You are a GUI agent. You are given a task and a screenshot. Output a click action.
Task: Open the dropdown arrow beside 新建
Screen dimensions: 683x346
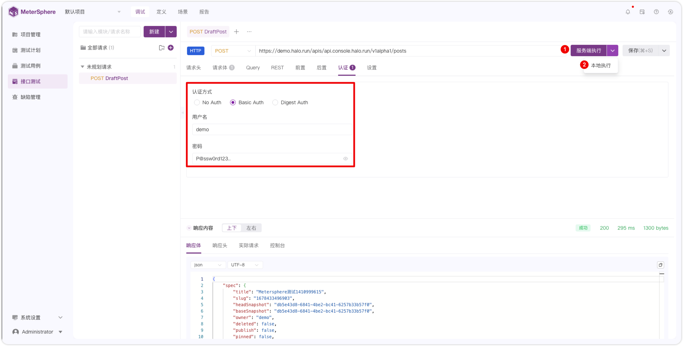[171, 32]
